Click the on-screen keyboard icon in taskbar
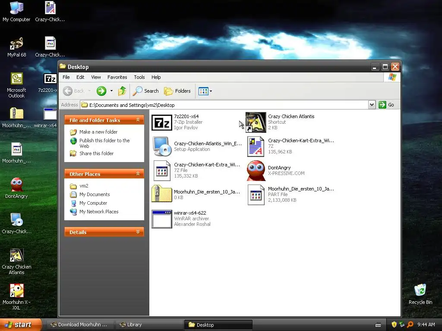Viewport: 442px width, 331px height. [378, 325]
